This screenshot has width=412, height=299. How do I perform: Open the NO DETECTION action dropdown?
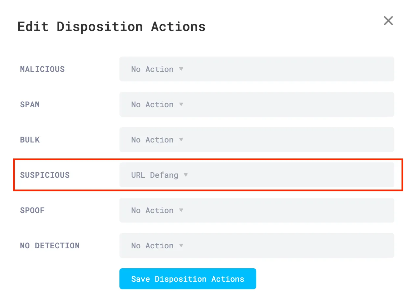pyautogui.click(x=257, y=245)
